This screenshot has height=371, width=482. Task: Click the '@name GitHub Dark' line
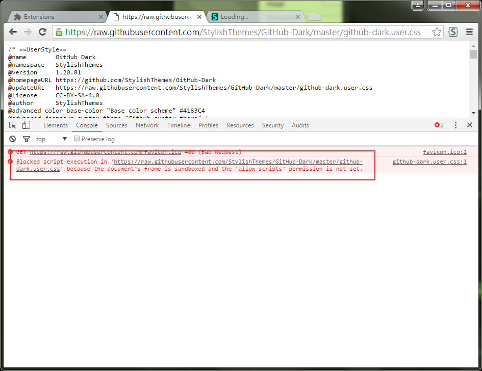(52, 57)
